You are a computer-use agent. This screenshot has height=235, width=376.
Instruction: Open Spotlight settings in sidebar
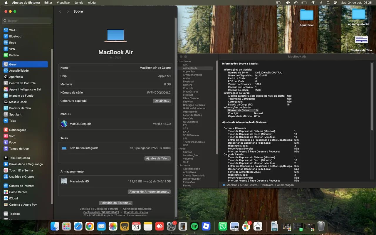click(25, 114)
